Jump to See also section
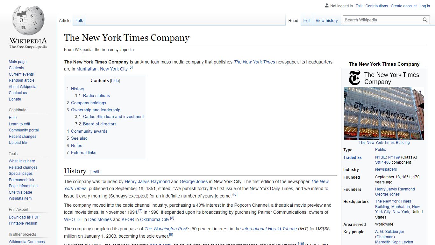 coord(79,138)
